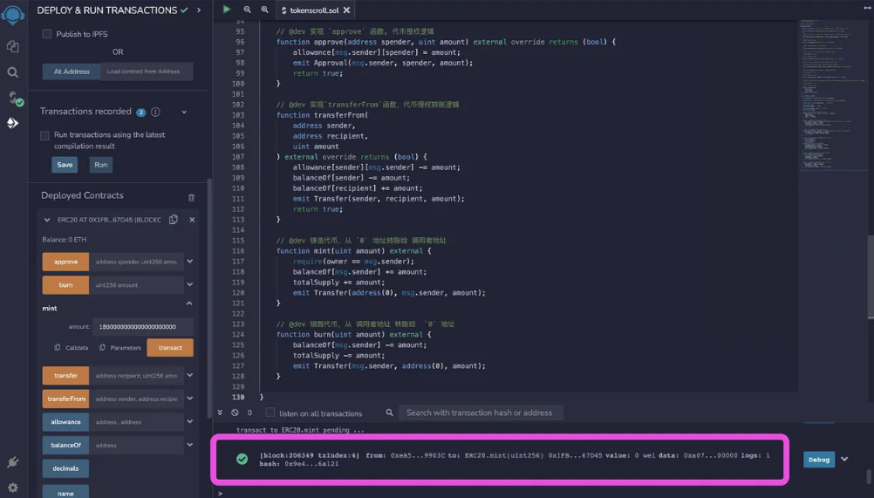
Task: Click the editor vertical scrollbar thumb
Action: (x=871, y=277)
